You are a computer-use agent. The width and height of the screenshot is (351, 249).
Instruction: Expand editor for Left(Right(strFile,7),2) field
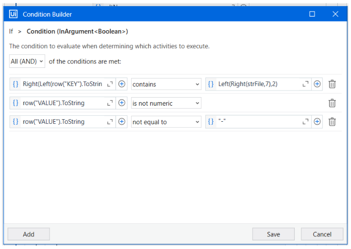[306, 85]
